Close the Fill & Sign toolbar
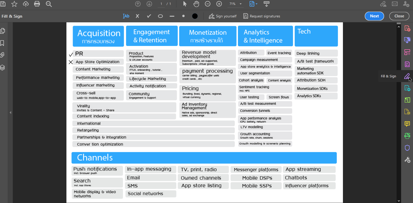 tap(399, 16)
